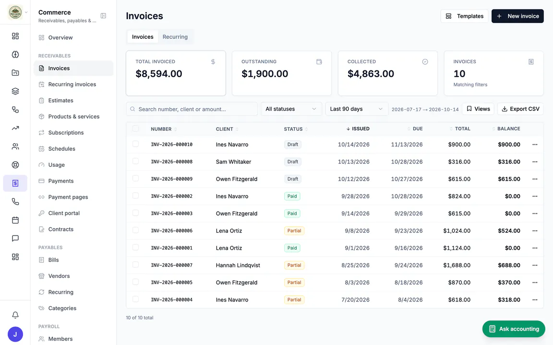Image resolution: width=553 pixels, height=345 pixels.
Task: Open Products & services in sidebar
Action: pyautogui.click(x=73, y=116)
